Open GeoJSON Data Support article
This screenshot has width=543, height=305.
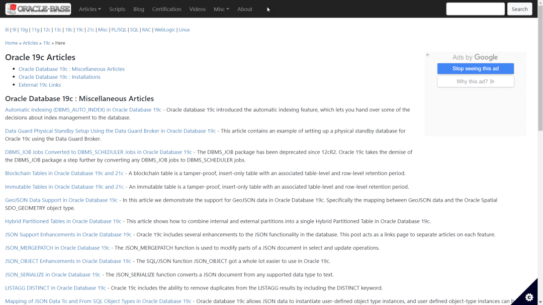[61, 200]
